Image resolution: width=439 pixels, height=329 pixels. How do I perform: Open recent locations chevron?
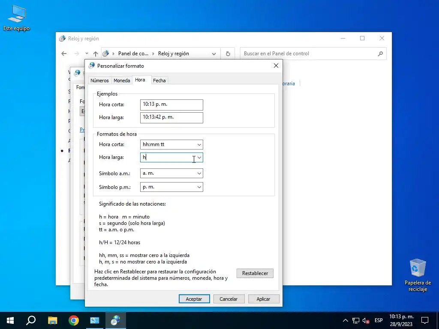click(x=87, y=54)
